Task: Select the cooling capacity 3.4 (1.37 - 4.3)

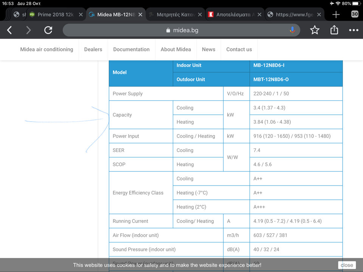Action: pos(269,108)
